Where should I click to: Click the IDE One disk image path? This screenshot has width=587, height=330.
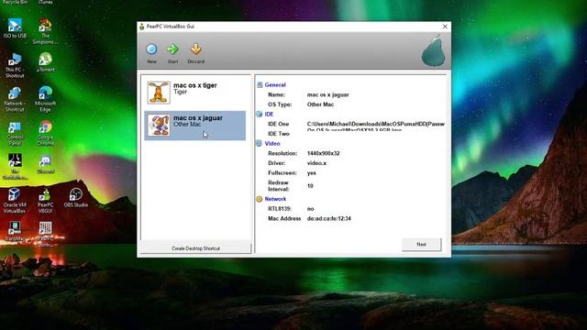pyautogui.click(x=376, y=126)
